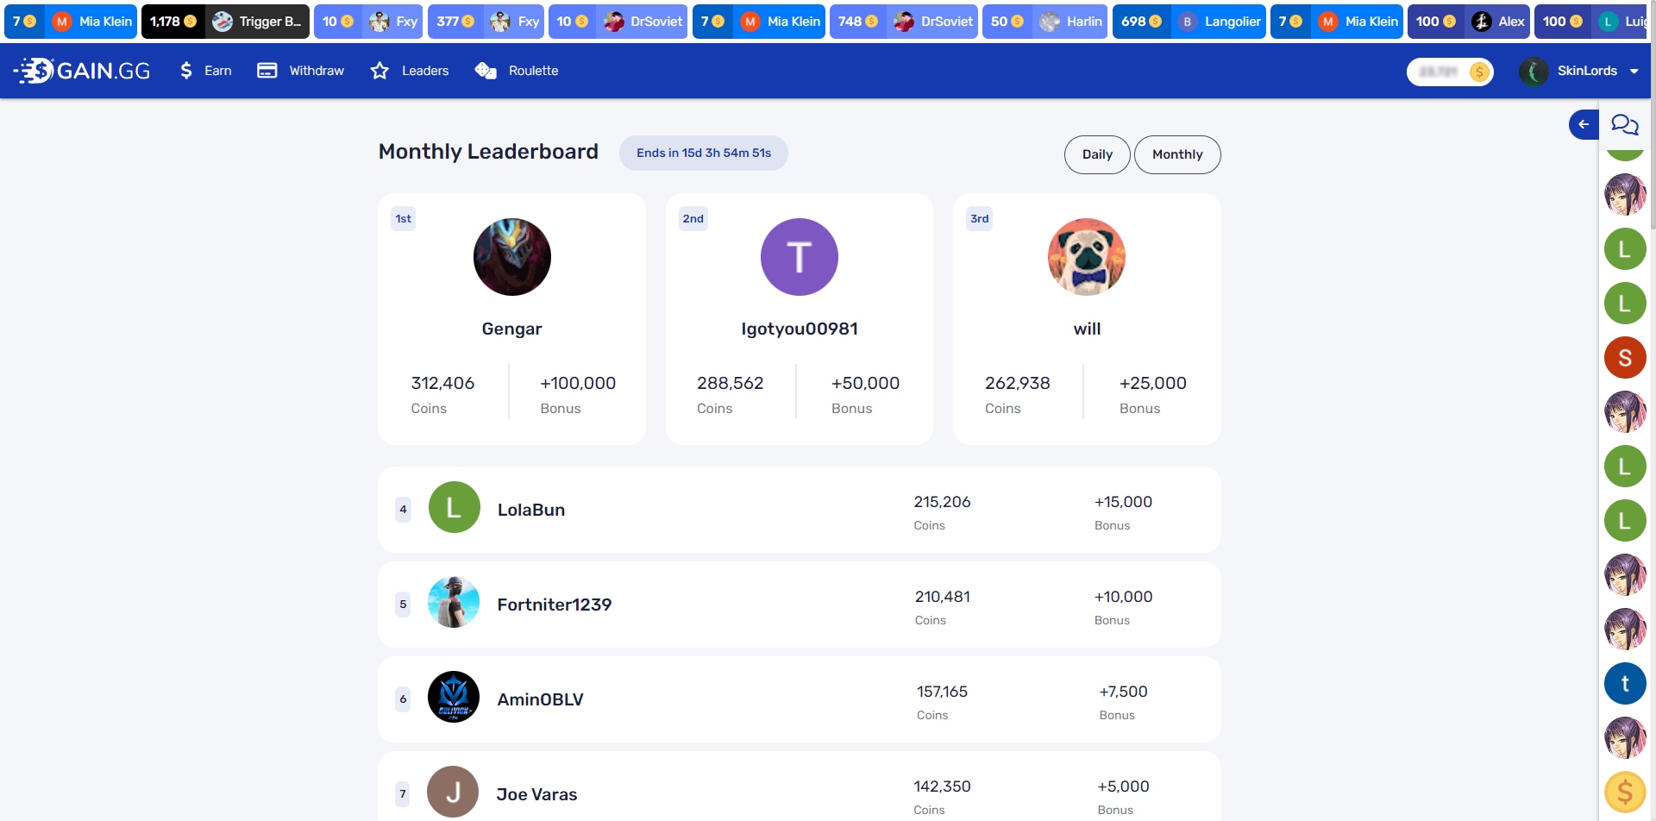Click the will username
Viewport: 1656px width, 821px height.
[x=1087, y=329]
